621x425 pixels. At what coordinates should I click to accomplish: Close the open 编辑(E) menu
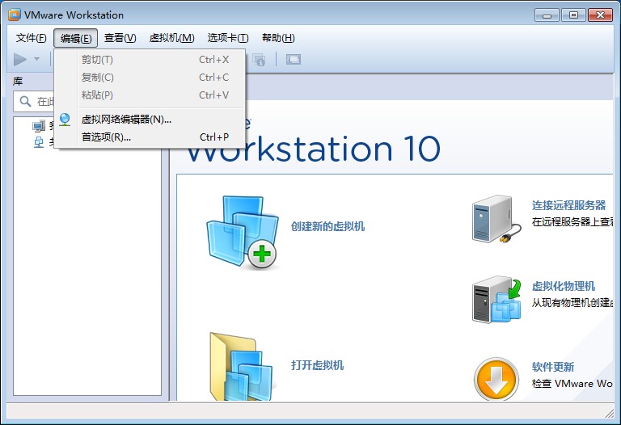pyautogui.click(x=76, y=39)
